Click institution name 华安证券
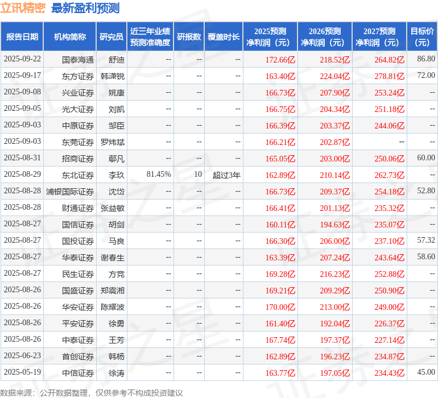This screenshot has width=438, height=398. point(78,307)
